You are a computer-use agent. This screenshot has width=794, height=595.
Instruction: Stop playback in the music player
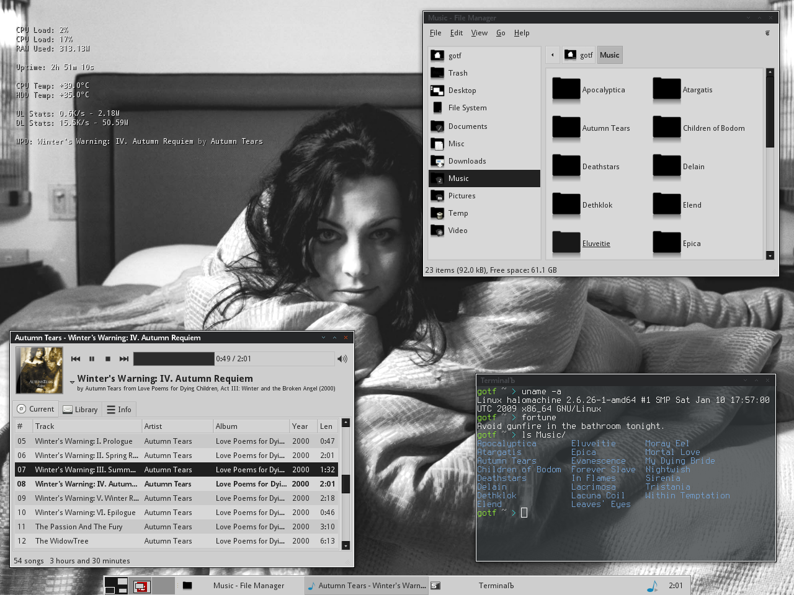[x=108, y=359]
